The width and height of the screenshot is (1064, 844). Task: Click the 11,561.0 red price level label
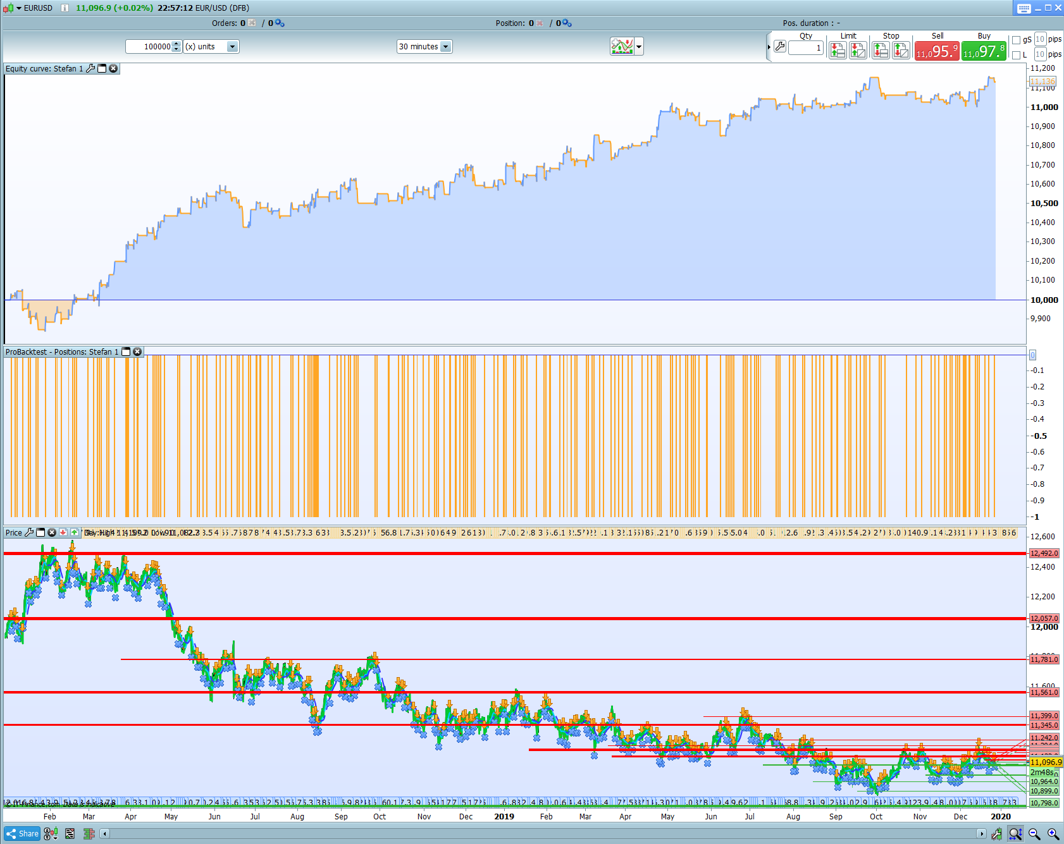click(1044, 692)
